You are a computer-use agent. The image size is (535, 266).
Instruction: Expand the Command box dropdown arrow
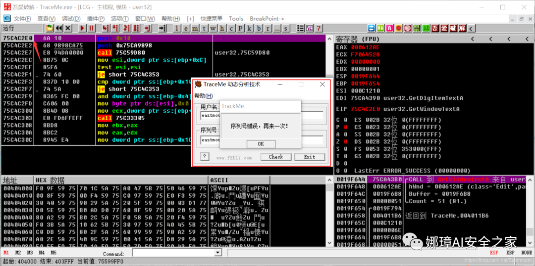[217, 253]
